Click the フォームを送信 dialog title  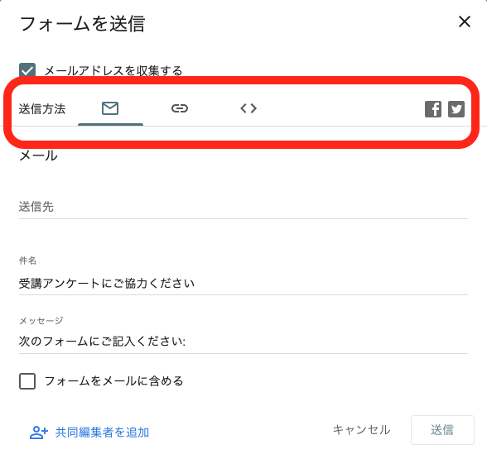coord(82,24)
